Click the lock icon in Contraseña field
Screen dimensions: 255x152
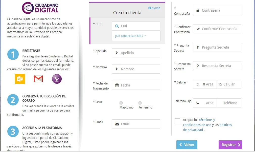198,10
